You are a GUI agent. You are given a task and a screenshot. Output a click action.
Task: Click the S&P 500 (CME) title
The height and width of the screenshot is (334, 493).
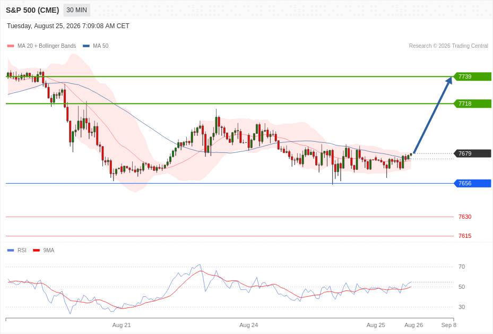32,10
